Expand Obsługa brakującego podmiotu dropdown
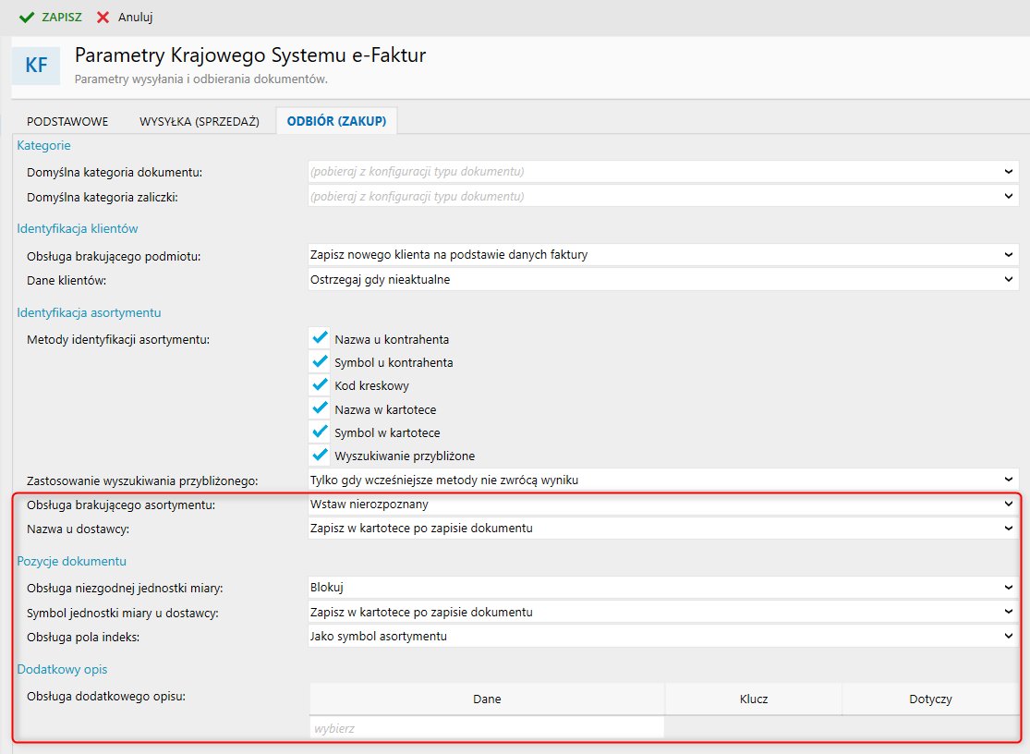 [x=662, y=254]
